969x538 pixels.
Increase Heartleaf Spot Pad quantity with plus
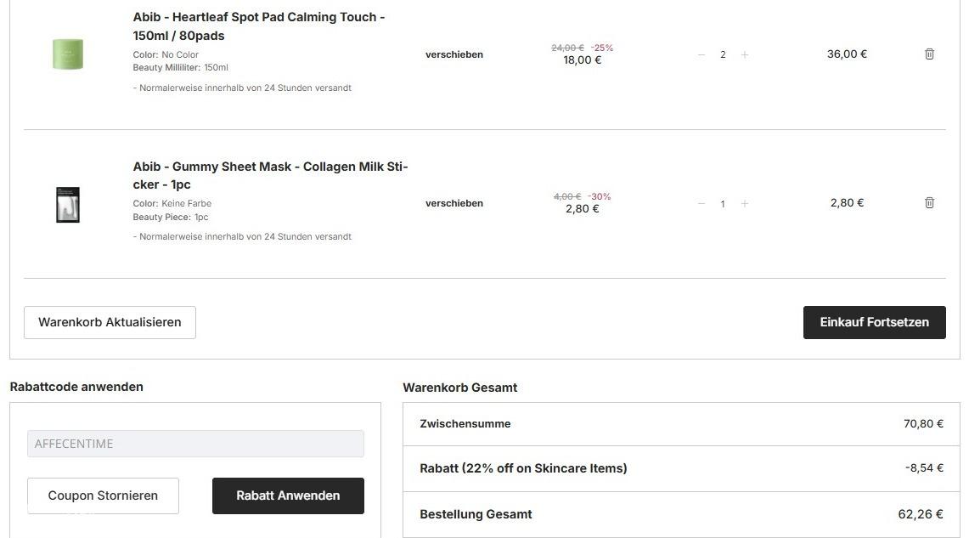coord(745,54)
